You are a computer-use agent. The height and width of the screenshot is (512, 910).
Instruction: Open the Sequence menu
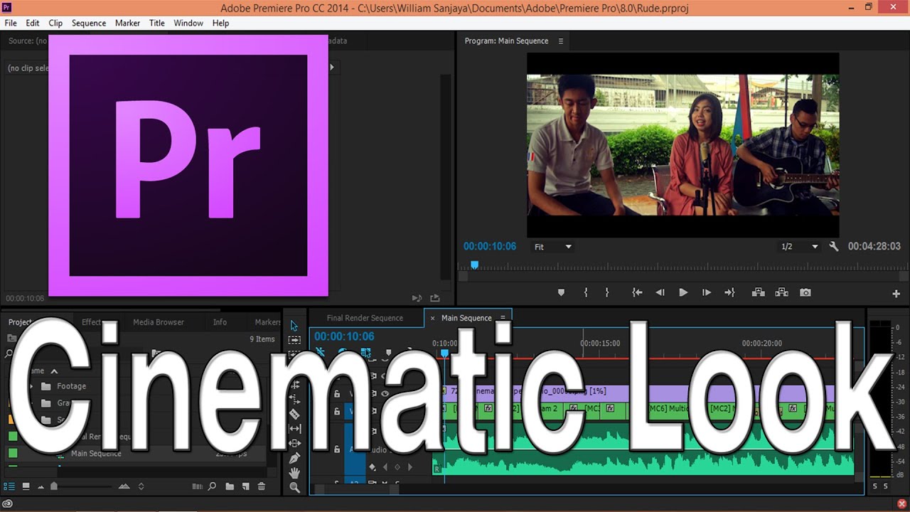click(x=89, y=23)
